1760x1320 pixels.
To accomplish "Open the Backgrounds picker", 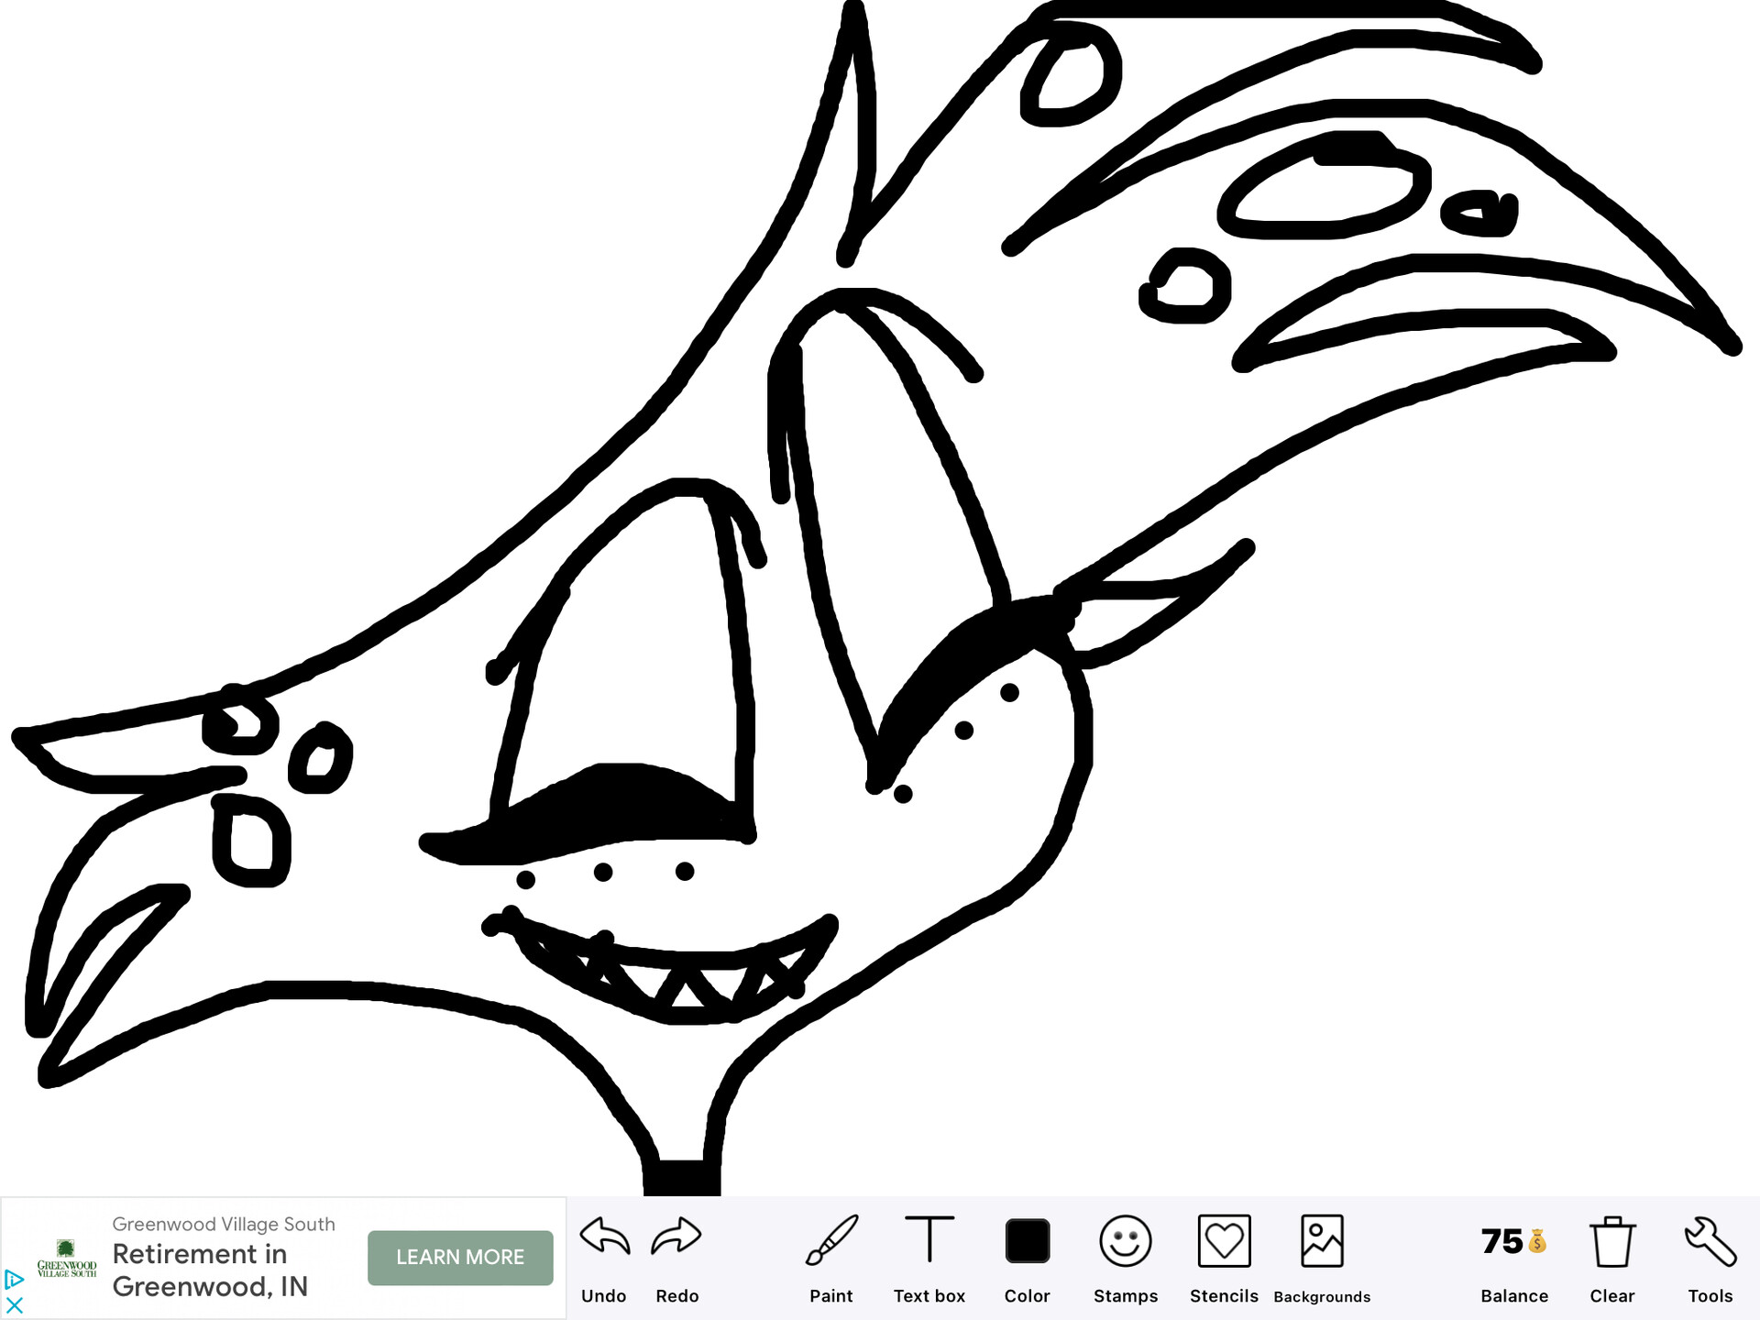I will pyautogui.click(x=1323, y=1239).
